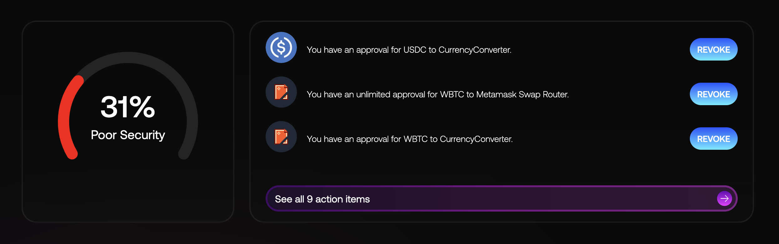Click the empty area below the security gauge

[128, 190]
